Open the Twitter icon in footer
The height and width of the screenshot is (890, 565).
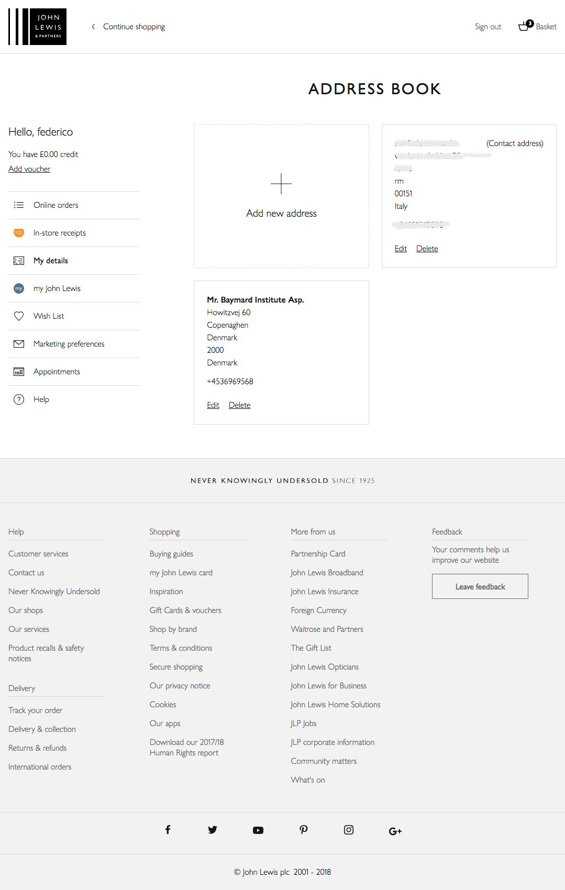point(213,830)
